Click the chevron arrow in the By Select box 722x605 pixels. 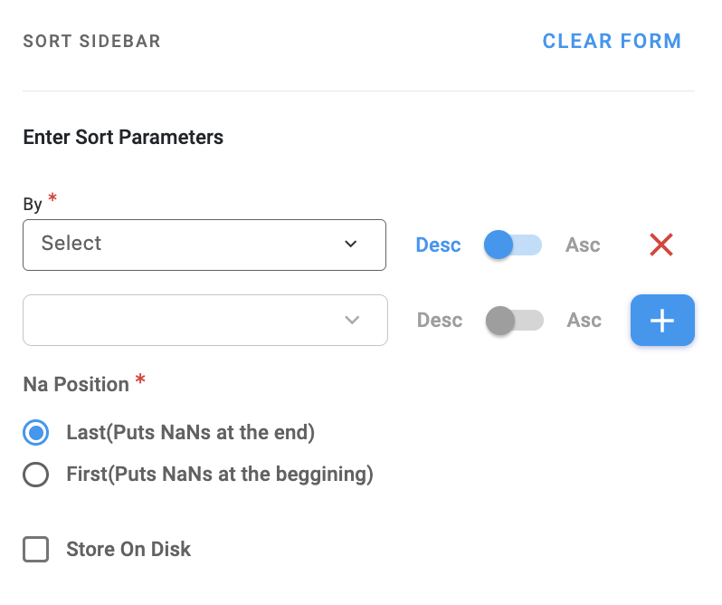tap(351, 245)
